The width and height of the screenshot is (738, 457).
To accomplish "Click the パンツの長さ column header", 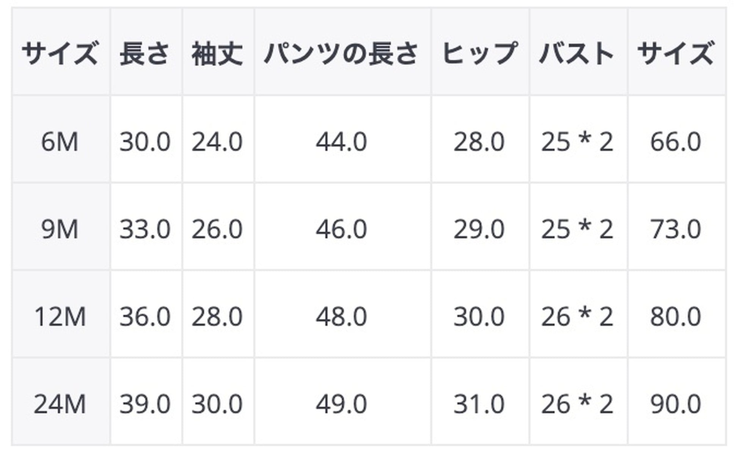I will click(x=342, y=52).
